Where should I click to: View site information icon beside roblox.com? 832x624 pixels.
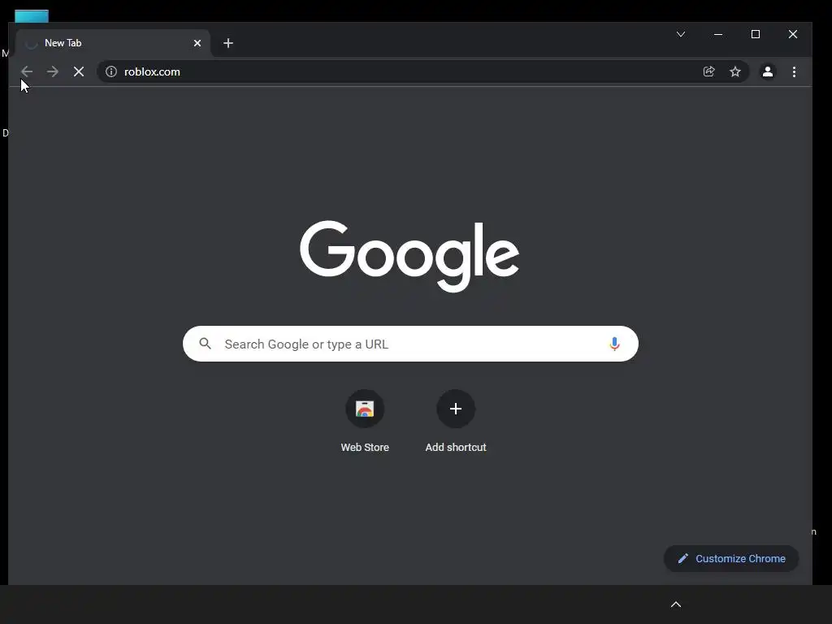coord(110,71)
